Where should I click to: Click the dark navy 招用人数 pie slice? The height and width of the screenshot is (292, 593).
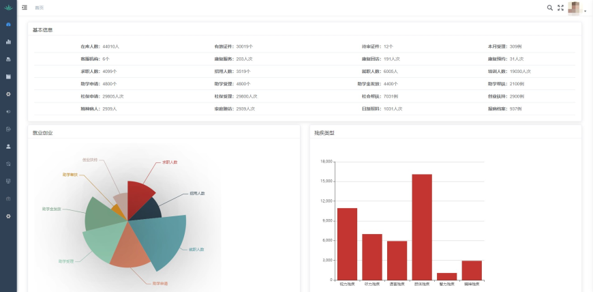click(x=146, y=211)
